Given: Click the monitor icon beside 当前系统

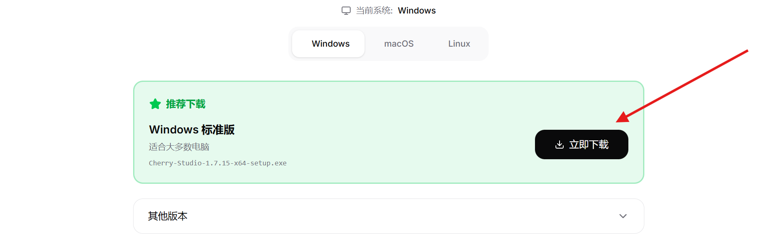Looking at the screenshot, I should [346, 11].
